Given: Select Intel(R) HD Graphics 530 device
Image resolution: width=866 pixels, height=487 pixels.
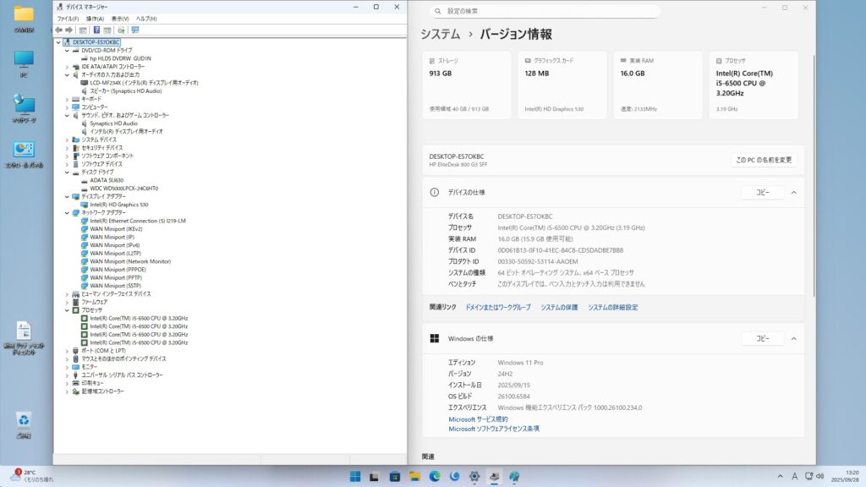Looking at the screenshot, I should 118,205.
